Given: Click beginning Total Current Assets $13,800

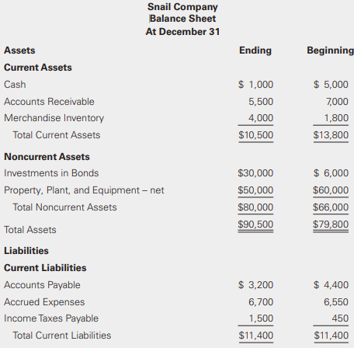Looking at the screenshot, I should pos(331,135).
